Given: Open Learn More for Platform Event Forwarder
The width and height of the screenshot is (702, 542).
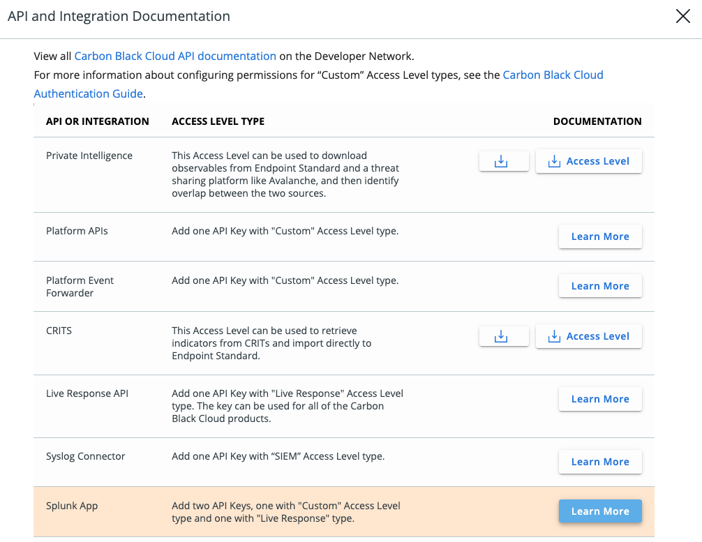Looking at the screenshot, I should 600,286.
